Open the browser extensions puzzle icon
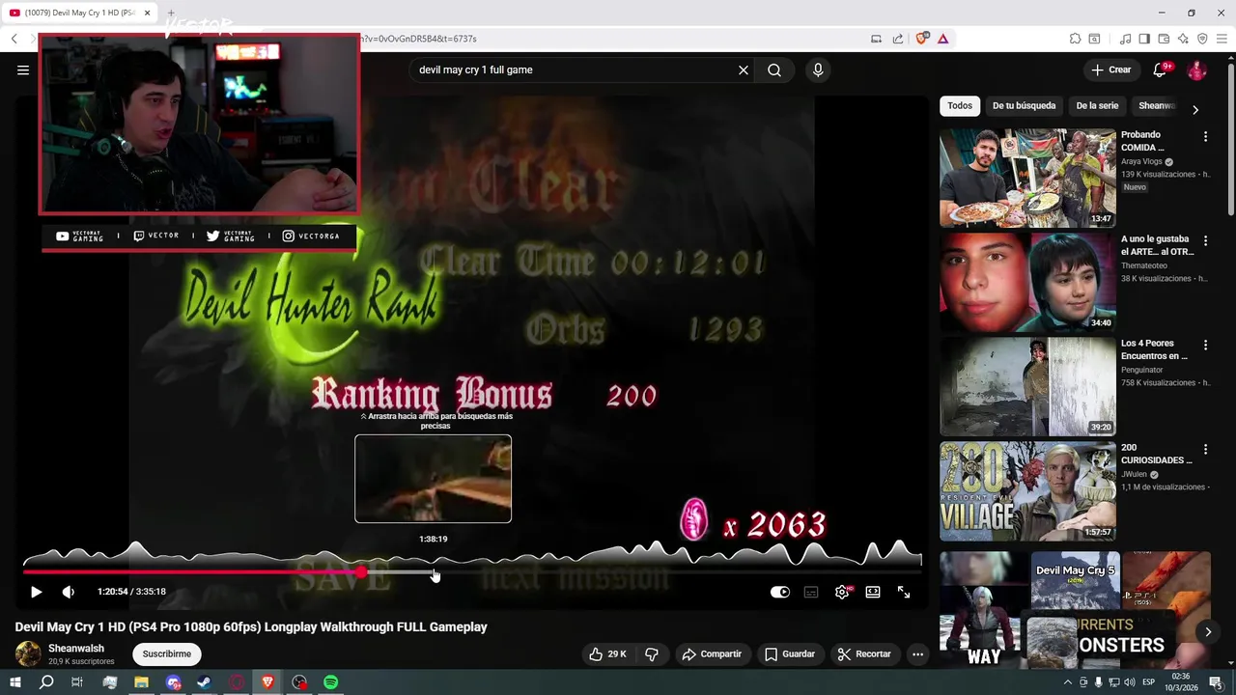 point(1075,39)
